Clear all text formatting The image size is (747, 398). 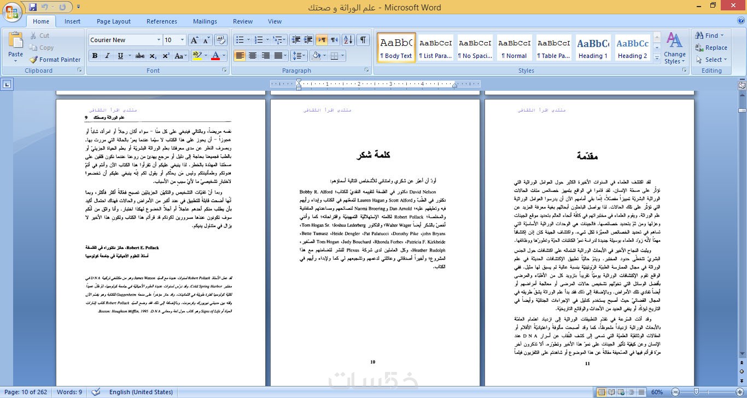tap(221, 40)
